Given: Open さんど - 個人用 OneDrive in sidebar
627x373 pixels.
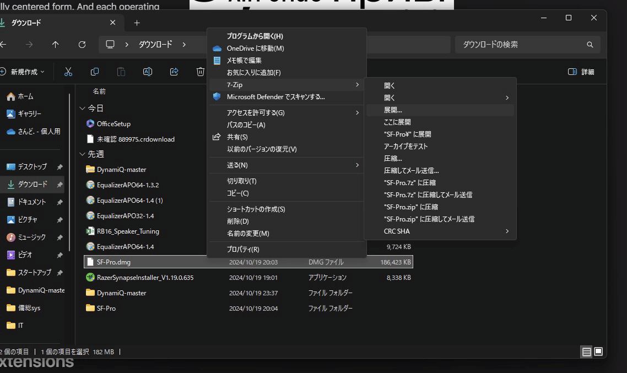Looking at the screenshot, I should [x=34, y=132].
